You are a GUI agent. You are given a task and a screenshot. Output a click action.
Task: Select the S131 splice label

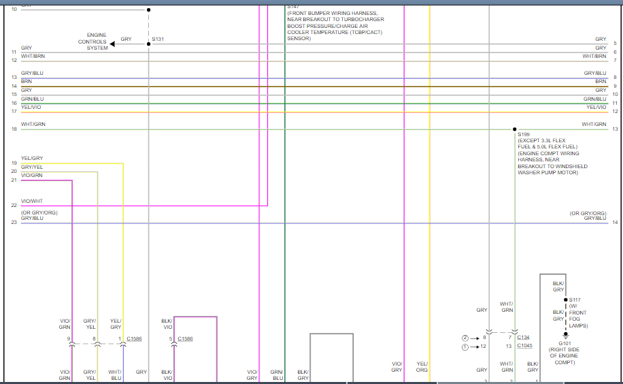(x=158, y=39)
